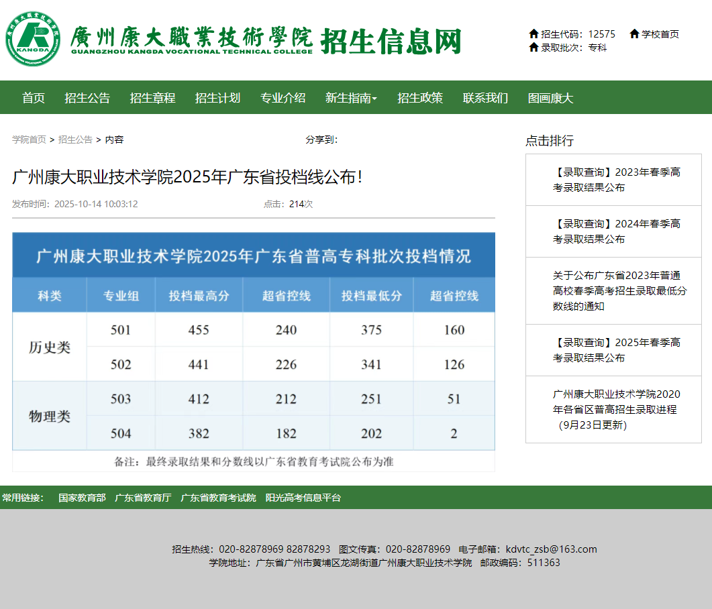Viewport: 712px width, 609px height.
Task: Open the 招生计划 menu item
Action: pyautogui.click(x=217, y=97)
